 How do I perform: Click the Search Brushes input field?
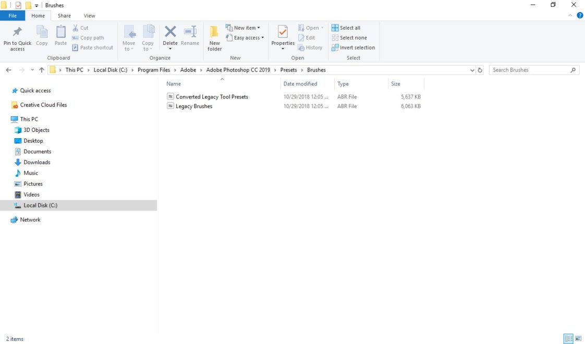click(x=529, y=69)
